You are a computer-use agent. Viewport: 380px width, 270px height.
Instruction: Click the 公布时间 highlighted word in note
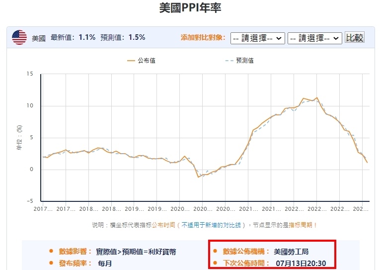163,225
